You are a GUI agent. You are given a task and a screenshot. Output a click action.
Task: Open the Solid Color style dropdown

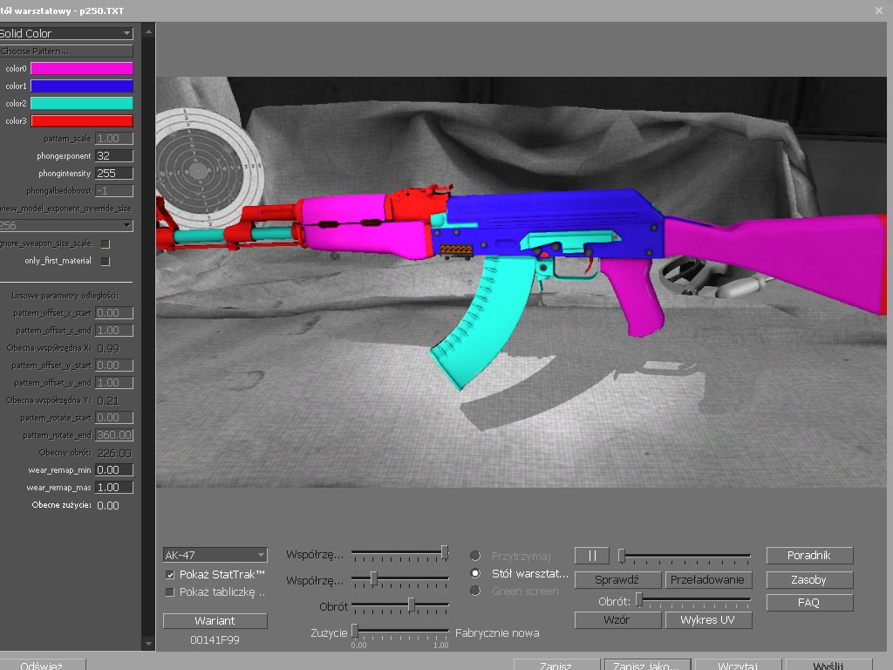[66, 34]
